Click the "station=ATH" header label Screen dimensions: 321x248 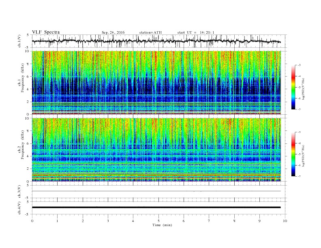pos(150,32)
